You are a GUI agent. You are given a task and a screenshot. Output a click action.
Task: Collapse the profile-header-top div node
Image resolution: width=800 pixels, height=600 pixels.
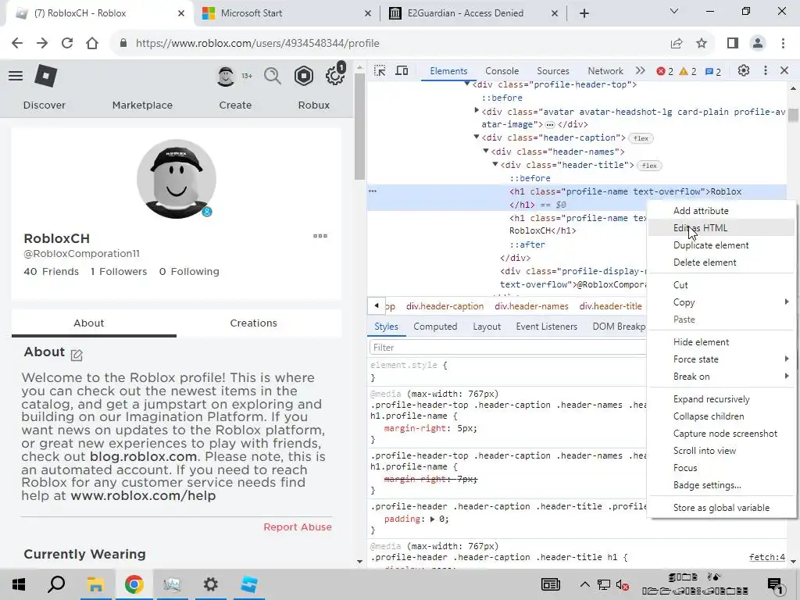467,84
